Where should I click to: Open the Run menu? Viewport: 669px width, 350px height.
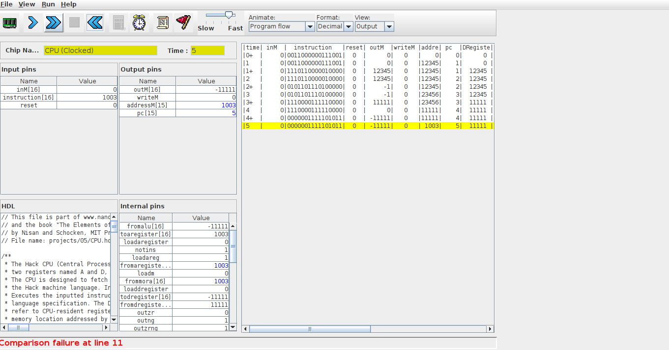[48, 4]
